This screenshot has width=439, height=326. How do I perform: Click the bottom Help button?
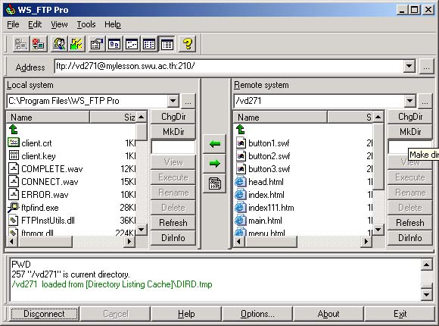click(x=186, y=314)
